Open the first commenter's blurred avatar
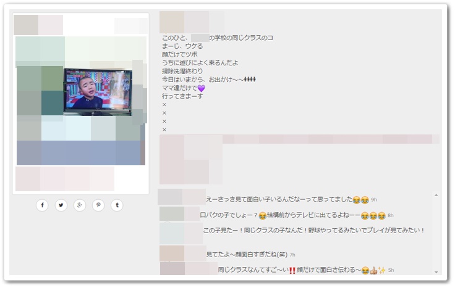The width and height of the screenshot is (455, 288). (170, 197)
